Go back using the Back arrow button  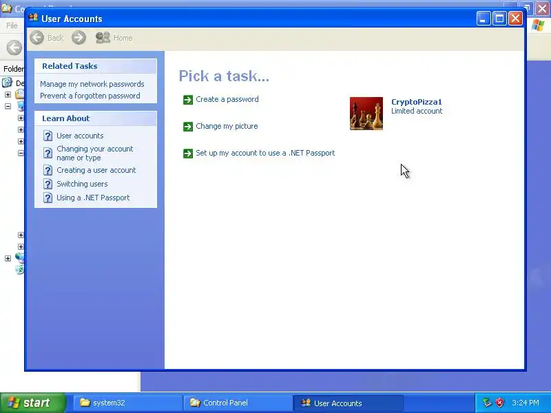click(x=37, y=38)
